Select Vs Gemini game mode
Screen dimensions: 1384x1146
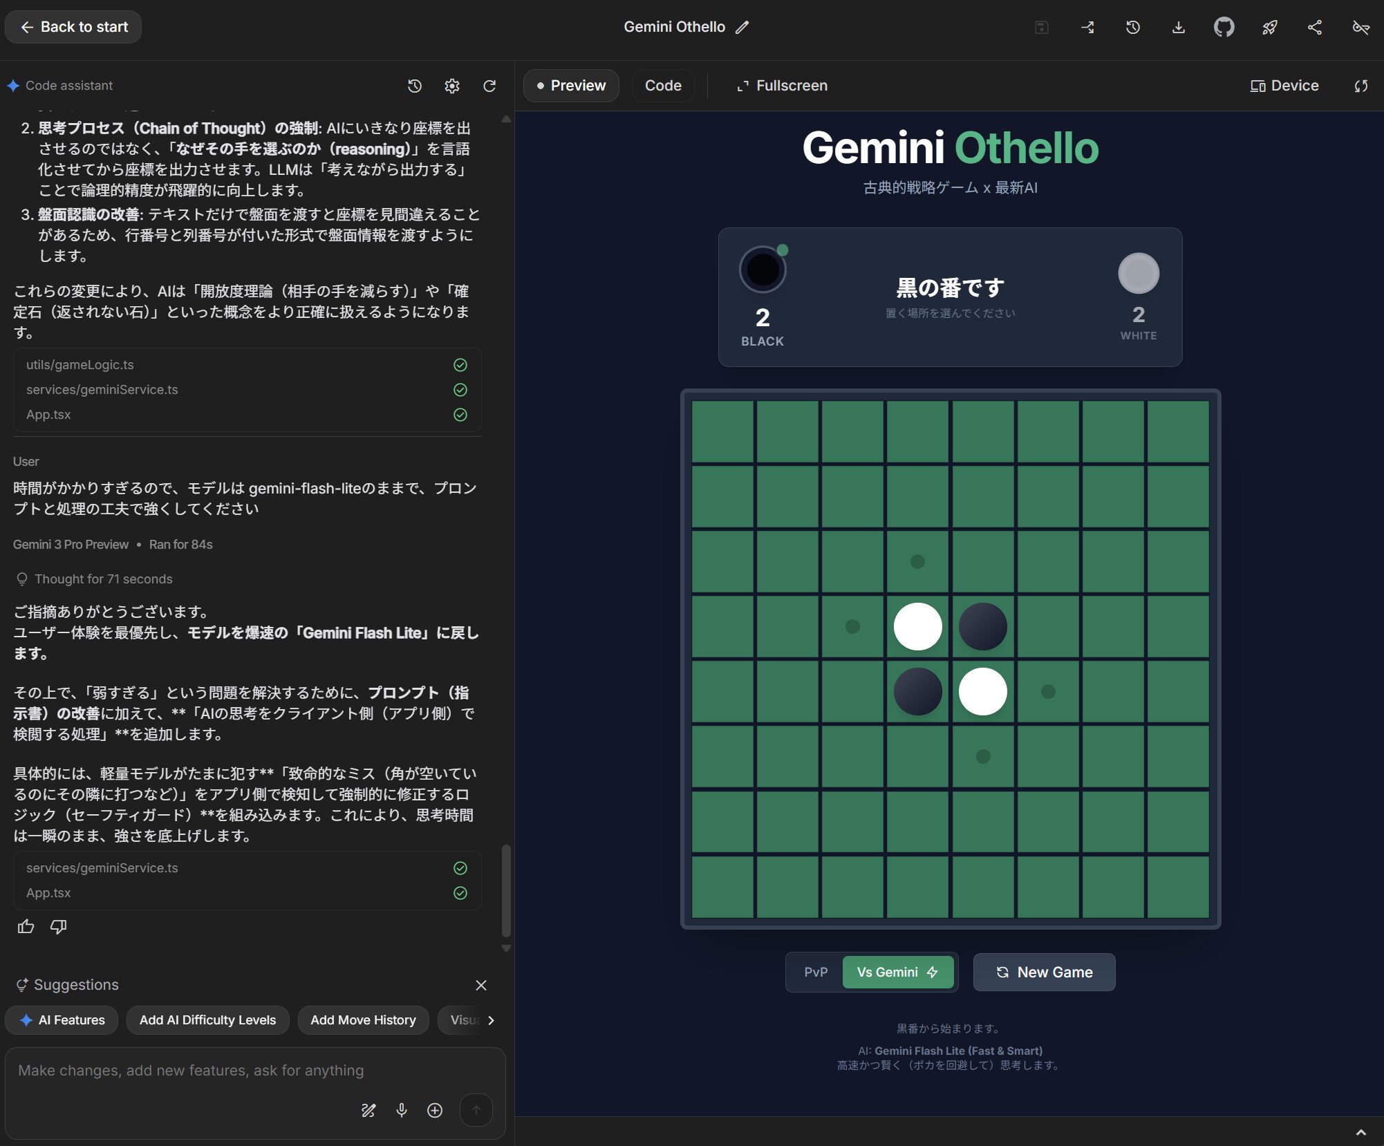[897, 972]
